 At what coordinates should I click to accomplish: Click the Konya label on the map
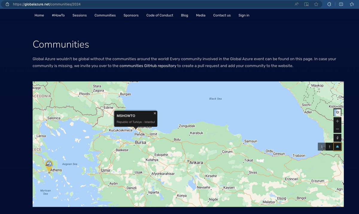(x=182, y=196)
